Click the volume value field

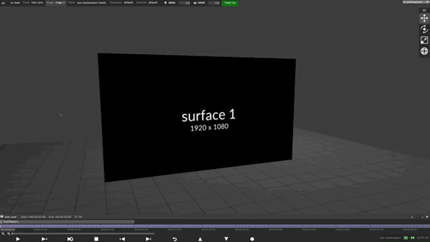(x=214, y=3)
